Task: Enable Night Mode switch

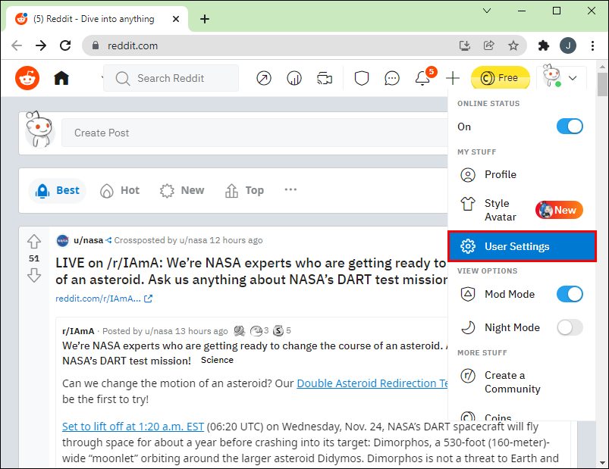Action: [570, 327]
